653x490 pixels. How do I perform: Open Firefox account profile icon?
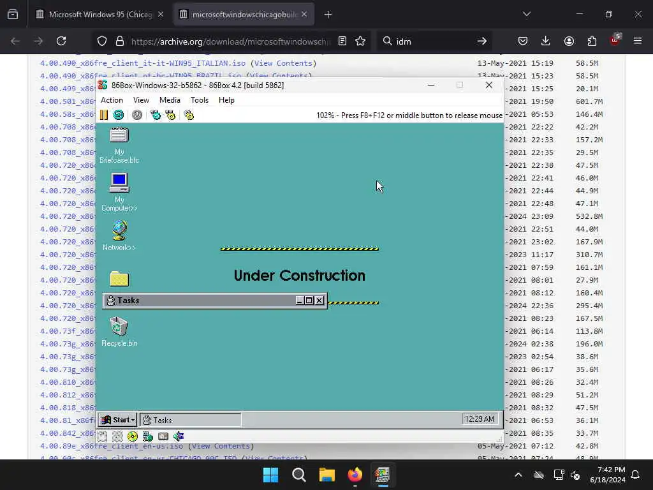click(569, 41)
